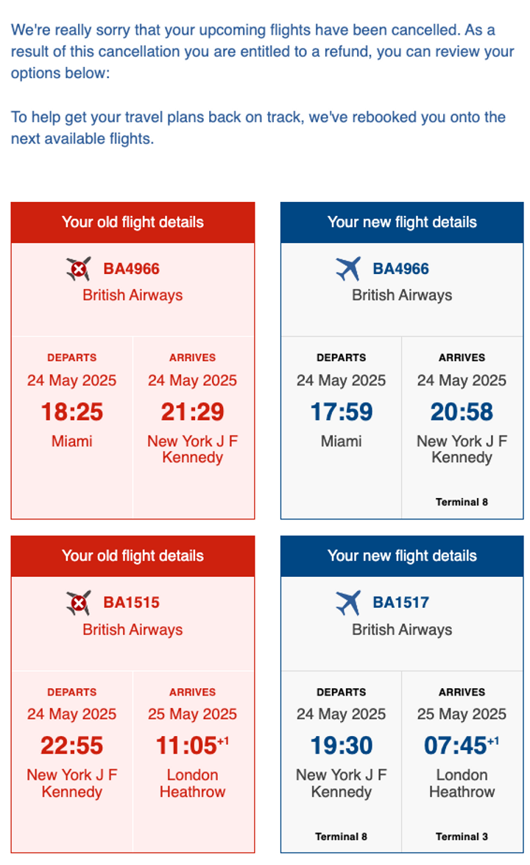Click the new departure time 19:30
Screen dimensions: 530x865
342,746
